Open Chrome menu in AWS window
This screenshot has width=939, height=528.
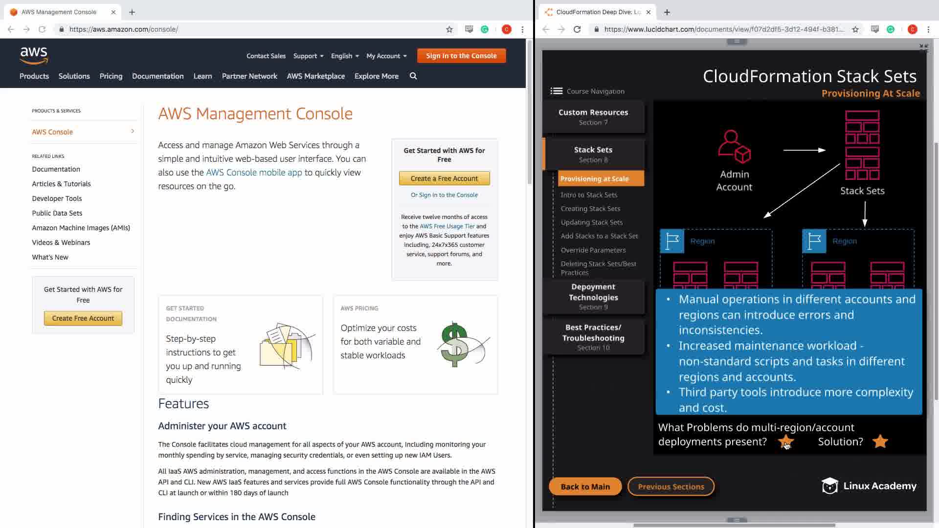(x=522, y=29)
